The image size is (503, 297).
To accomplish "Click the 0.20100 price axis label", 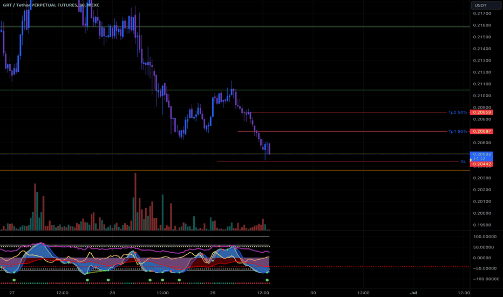I will pos(482,201).
